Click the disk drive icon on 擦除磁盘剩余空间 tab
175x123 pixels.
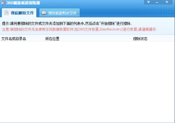click(x=44, y=13)
